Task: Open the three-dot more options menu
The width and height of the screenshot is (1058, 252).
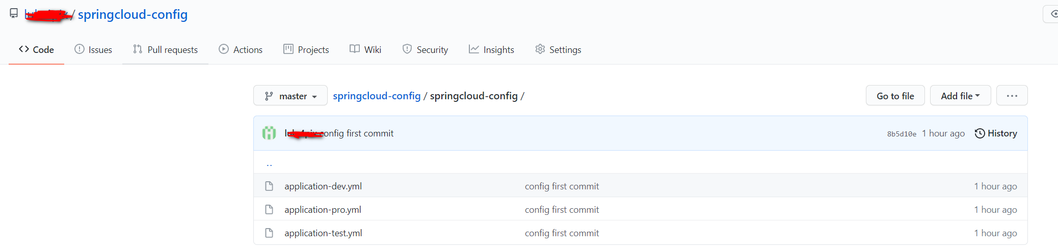Action: point(1012,96)
